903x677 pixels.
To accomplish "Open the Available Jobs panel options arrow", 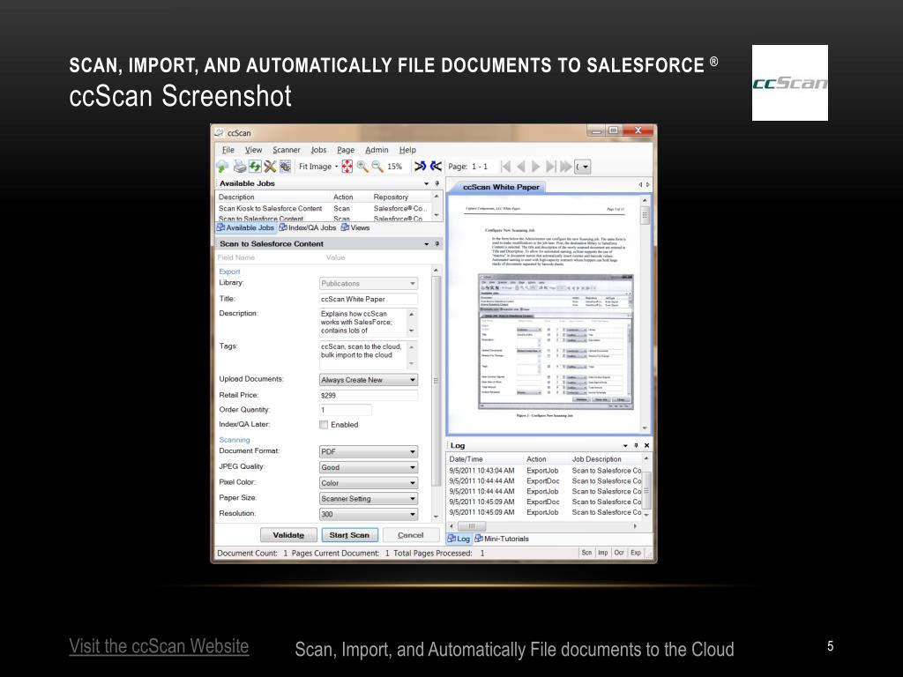I will click(x=427, y=183).
